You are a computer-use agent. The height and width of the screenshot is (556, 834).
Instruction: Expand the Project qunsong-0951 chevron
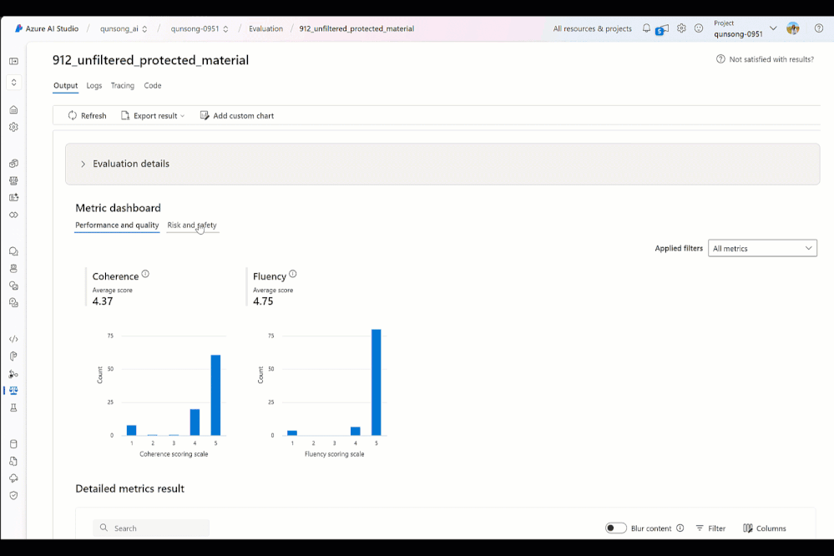pos(773,28)
